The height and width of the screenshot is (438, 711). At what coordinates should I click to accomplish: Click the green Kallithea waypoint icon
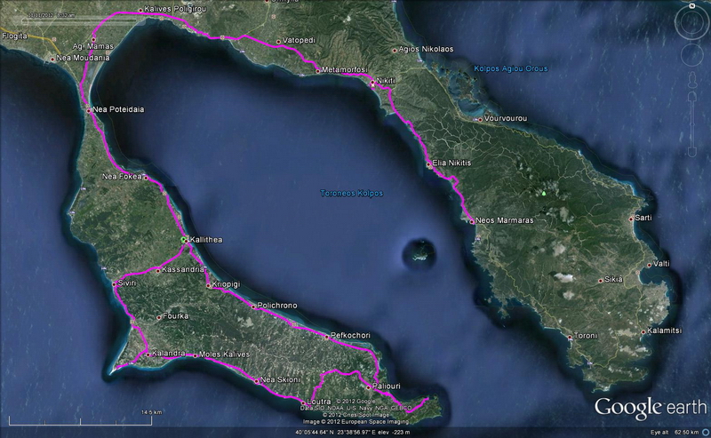[184, 240]
